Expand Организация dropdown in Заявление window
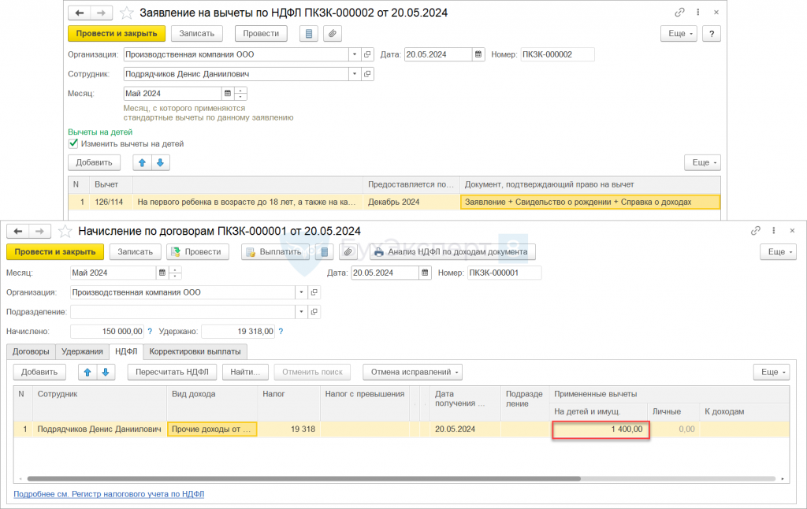The height and width of the screenshot is (509, 807). coord(355,54)
